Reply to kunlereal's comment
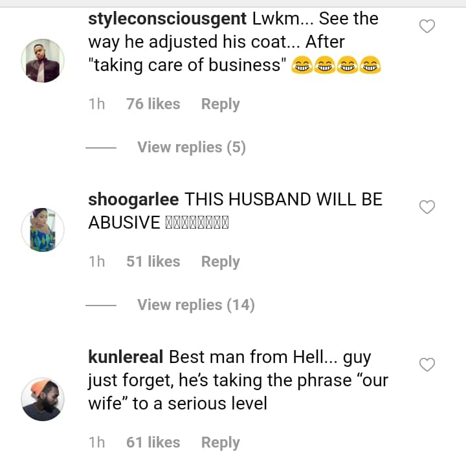 pyautogui.click(x=220, y=442)
